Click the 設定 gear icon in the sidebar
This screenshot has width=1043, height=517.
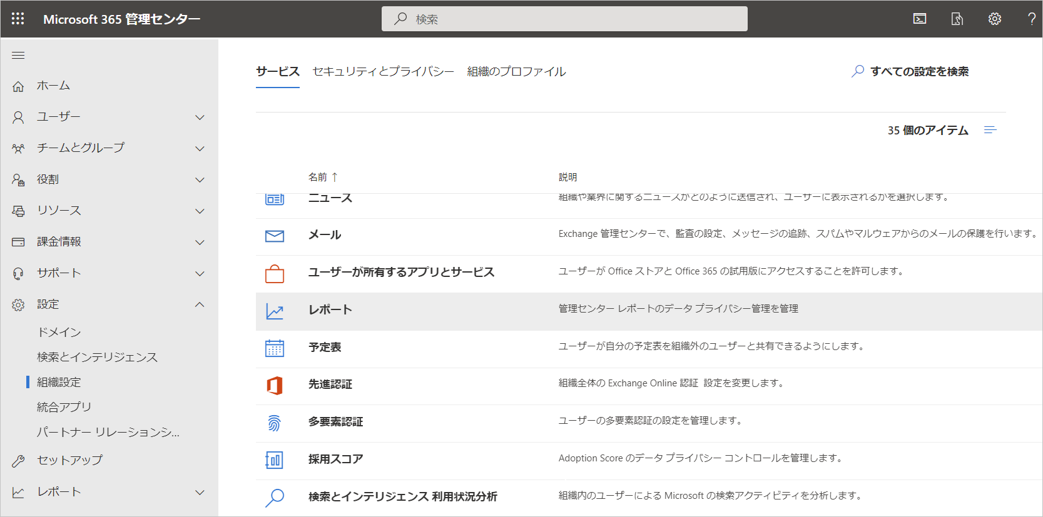tap(18, 304)
